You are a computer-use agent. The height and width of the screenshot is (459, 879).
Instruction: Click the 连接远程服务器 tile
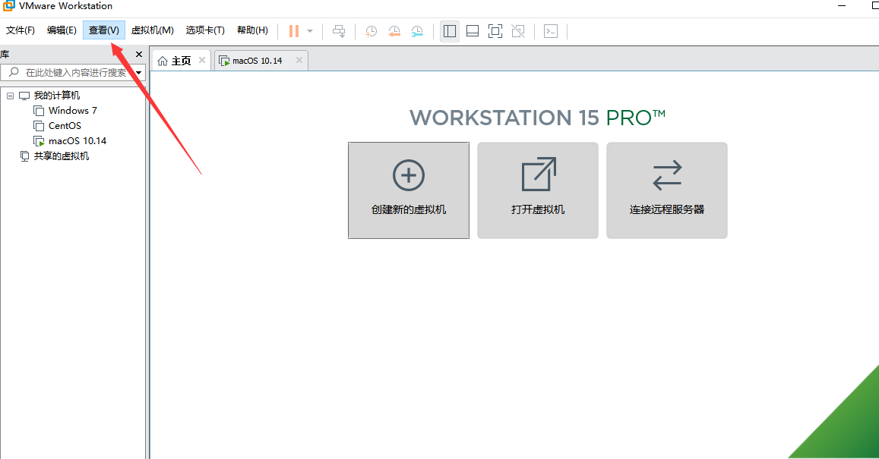click(x=667, y=190)
